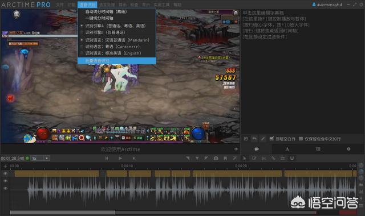Toggle the magnet snap icon
This screenshot has height=216, width=365.
click(291, 158)
